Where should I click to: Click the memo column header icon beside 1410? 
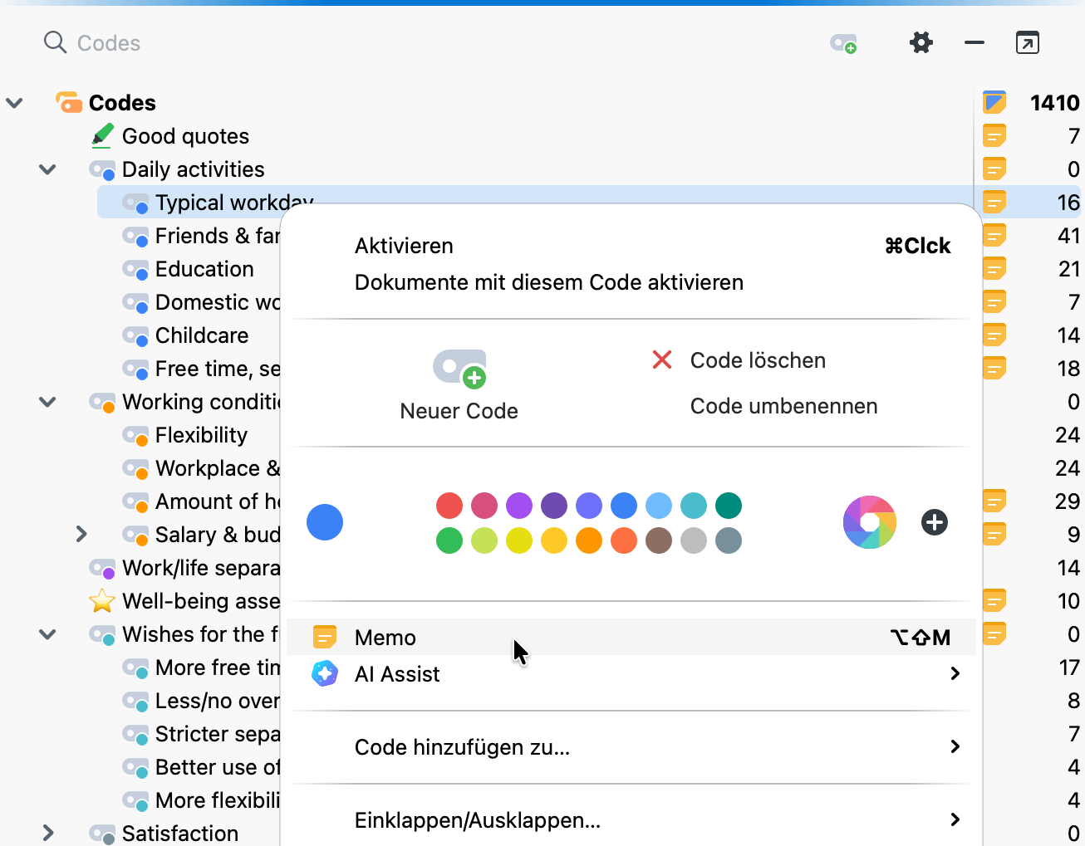[994, 102]
